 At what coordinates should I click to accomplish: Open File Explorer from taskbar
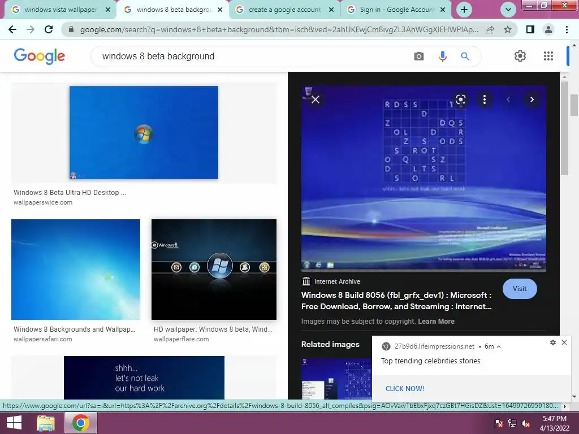click(46, 423)
